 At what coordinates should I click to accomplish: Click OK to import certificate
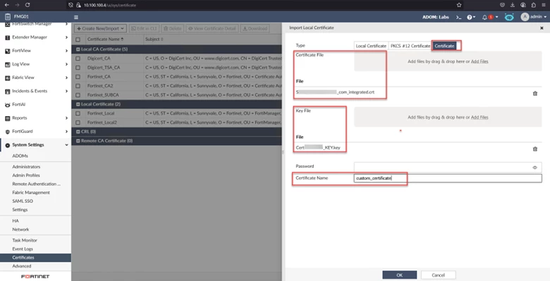click(400, 275)
